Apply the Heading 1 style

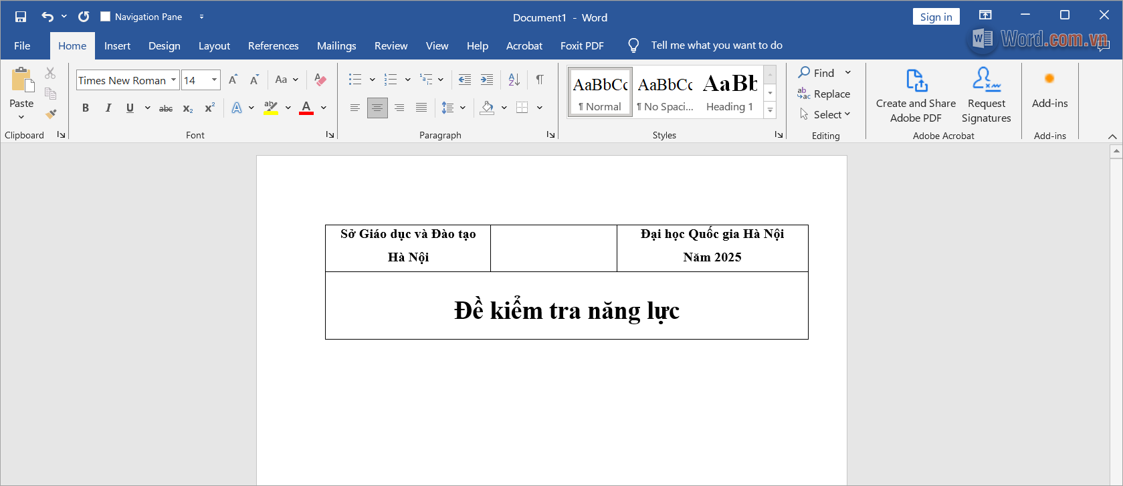coord(730,92)
